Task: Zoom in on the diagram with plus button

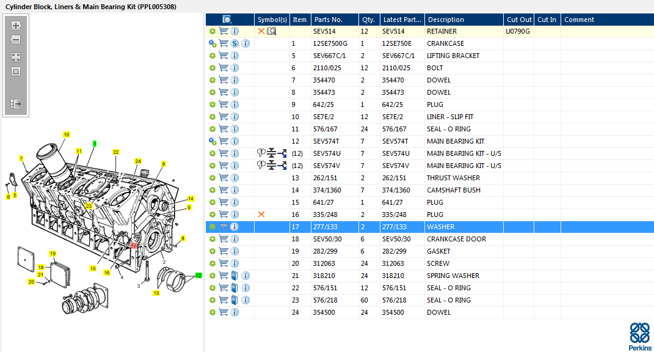Action: point(16,26)
